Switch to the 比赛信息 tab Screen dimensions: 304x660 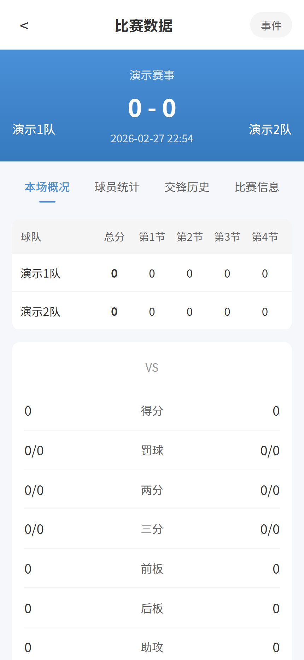tap(257, 187)
